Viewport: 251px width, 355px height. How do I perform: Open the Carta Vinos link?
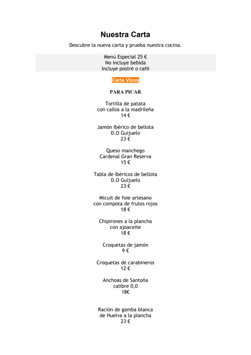tap(125, 80)
